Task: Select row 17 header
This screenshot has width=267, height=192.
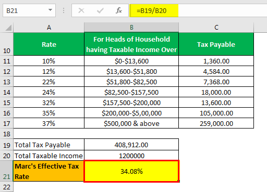Action: [x=7, y=123]
